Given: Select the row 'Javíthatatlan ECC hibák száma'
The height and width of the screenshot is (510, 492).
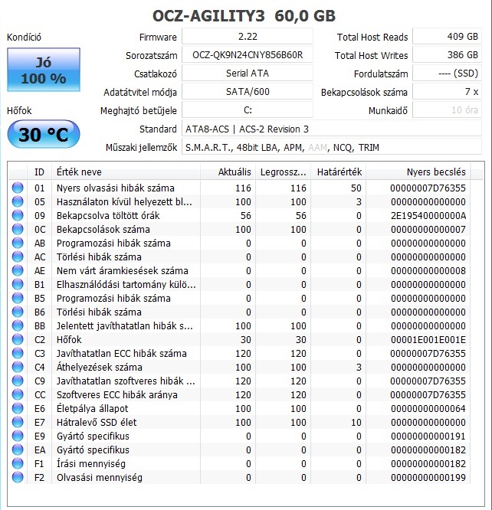Looking at the screenshot, I should 239,353.
